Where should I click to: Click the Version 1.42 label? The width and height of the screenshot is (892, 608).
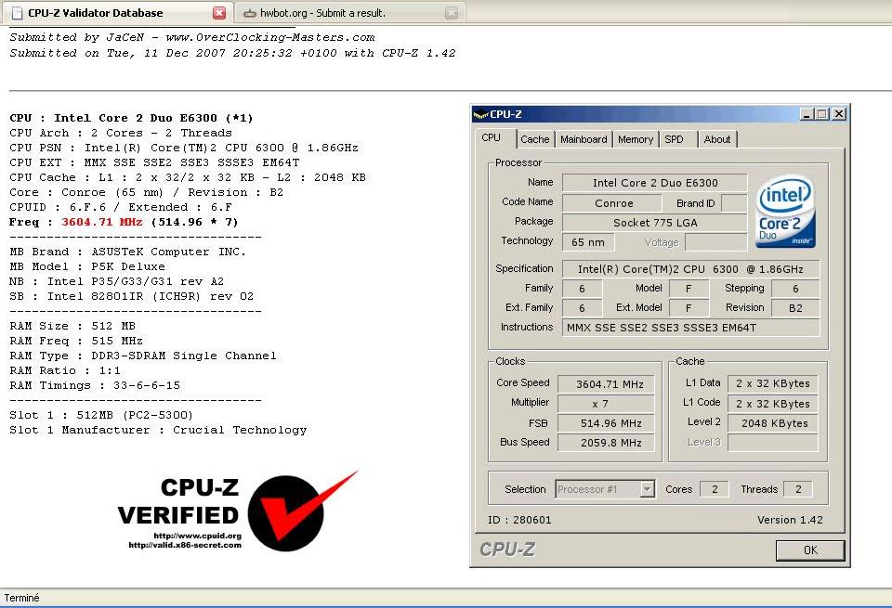click(x=790, y=520)
